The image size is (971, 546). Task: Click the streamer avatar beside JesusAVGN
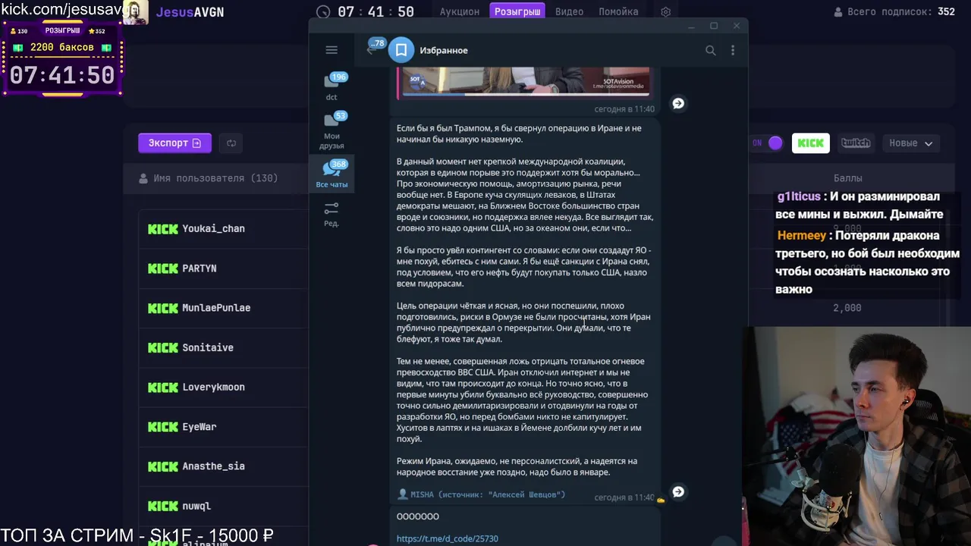pos(135,12)
